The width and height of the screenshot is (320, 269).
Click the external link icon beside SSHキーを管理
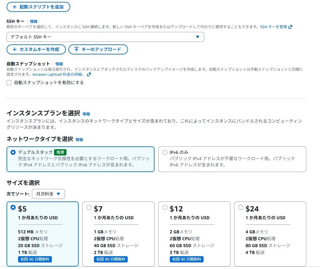point(290,27)
